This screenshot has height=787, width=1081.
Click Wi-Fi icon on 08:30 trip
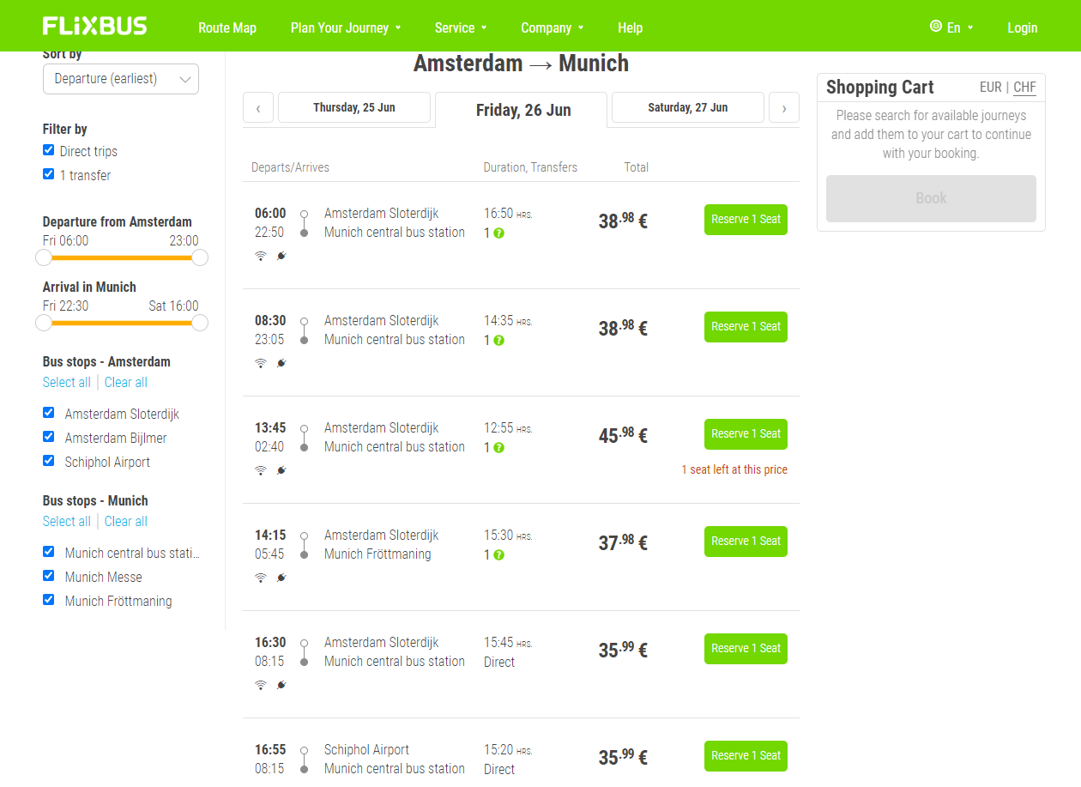point(261,363)
